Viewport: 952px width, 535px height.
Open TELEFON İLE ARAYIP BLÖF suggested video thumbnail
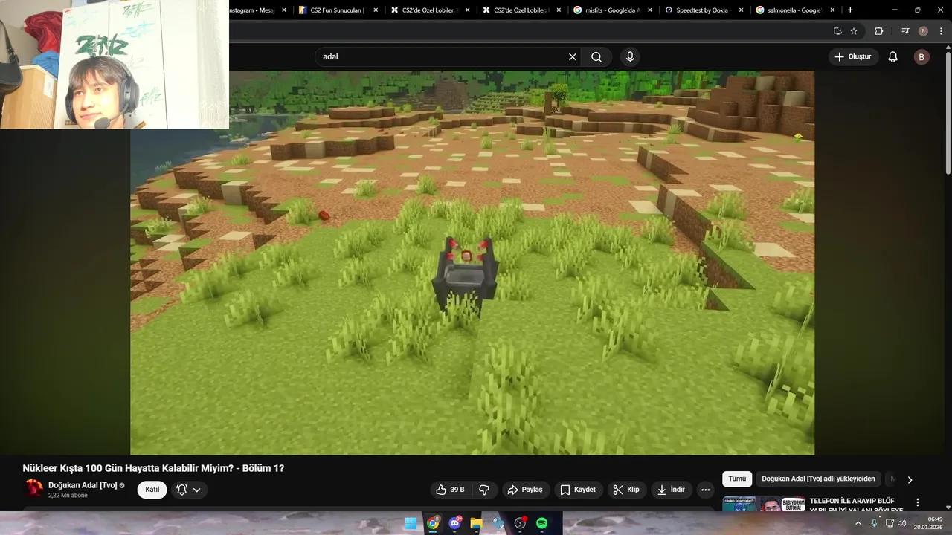[x=764, y=504]
